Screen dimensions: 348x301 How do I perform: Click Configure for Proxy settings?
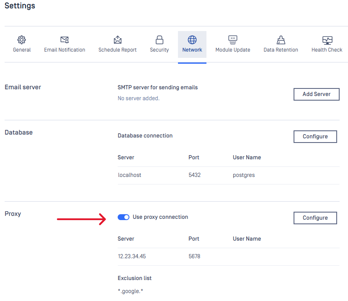(x=315, y=218)
